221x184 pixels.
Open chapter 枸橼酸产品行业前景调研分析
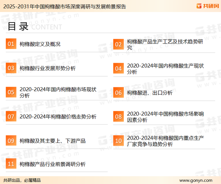(x=52, y=164)
